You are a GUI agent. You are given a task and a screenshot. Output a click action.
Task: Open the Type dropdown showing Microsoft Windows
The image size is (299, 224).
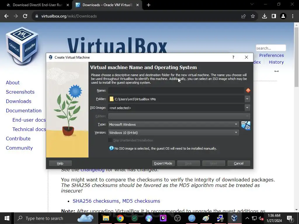coord(173,124)
